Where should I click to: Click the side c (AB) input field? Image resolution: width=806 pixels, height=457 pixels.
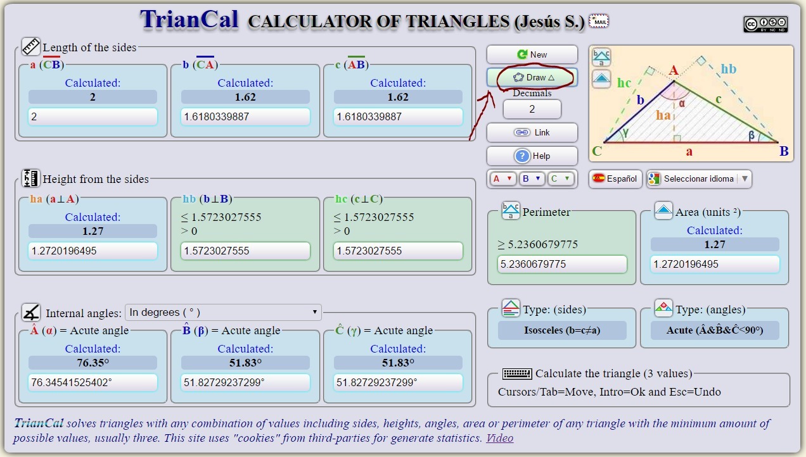(398, 116)
